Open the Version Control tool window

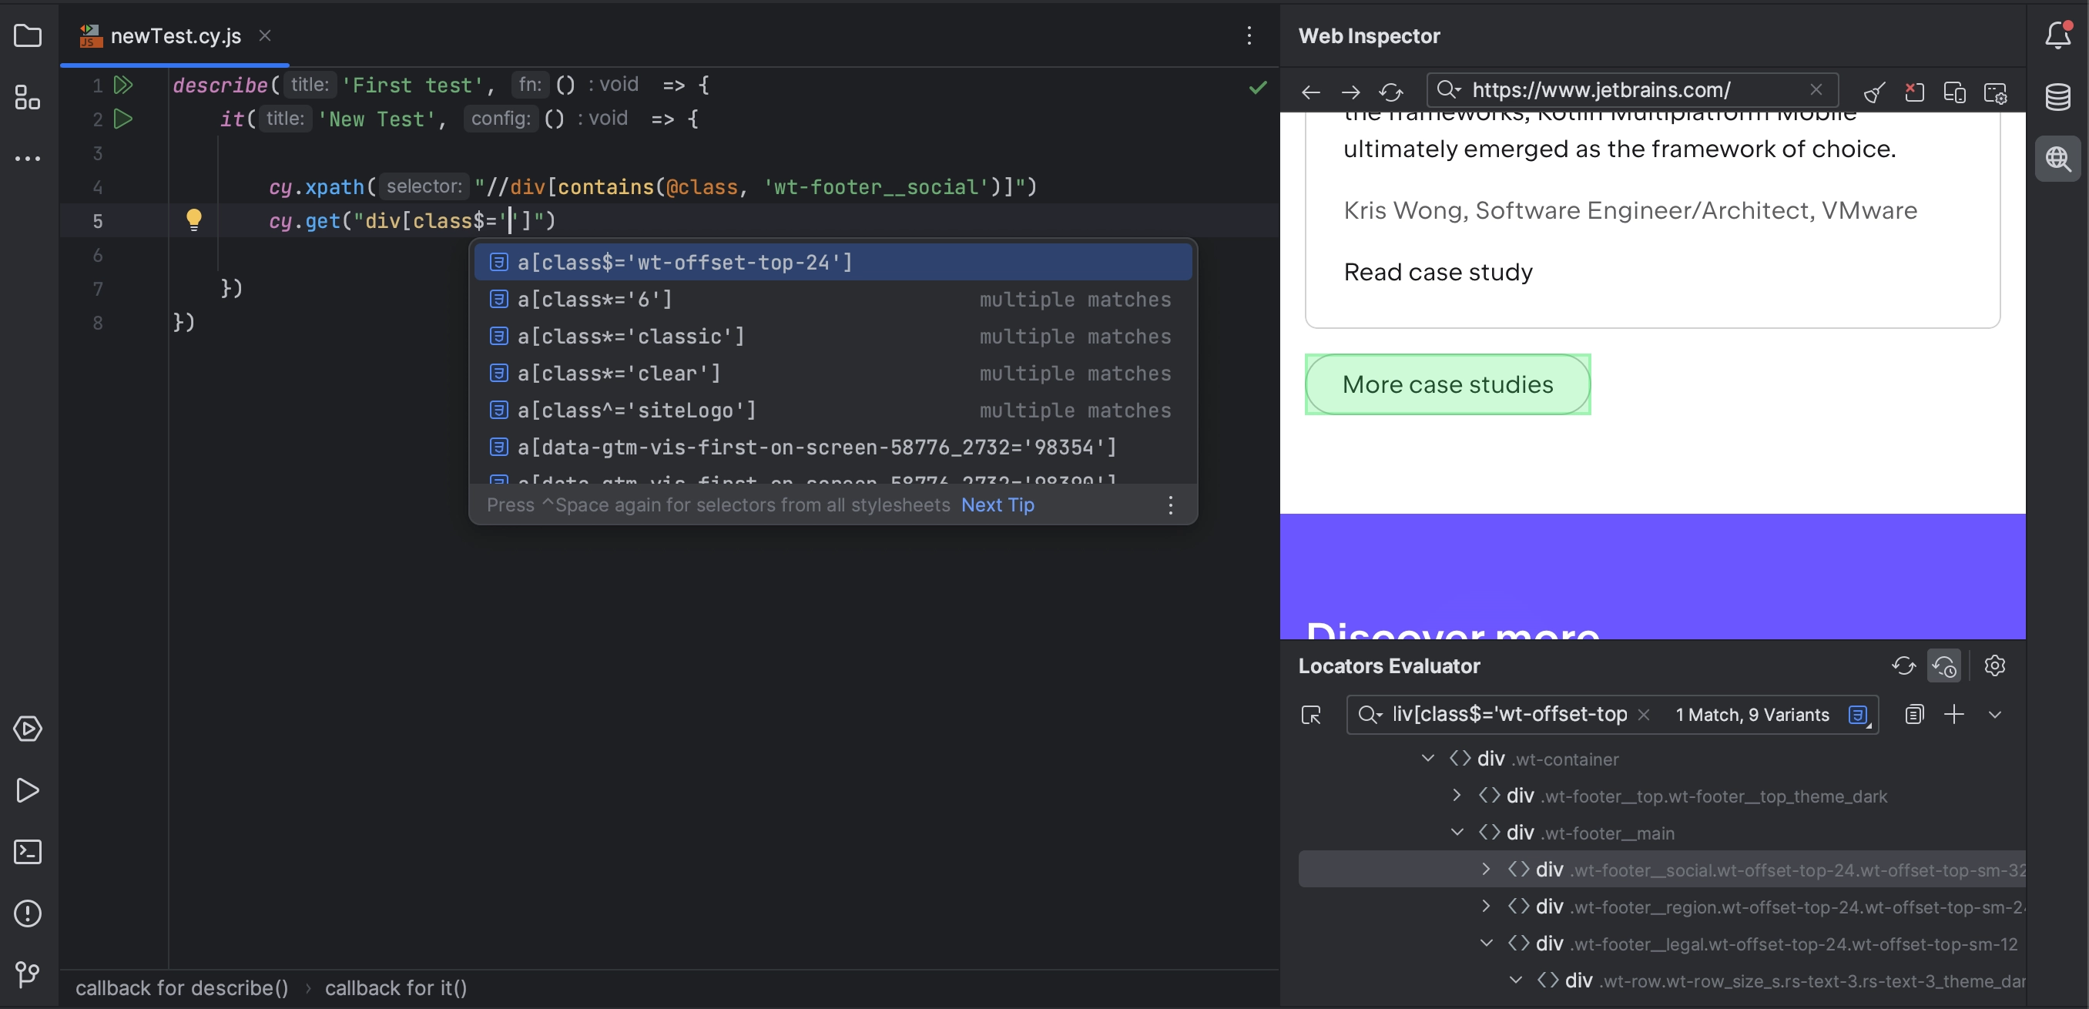[x=28, y=974]
